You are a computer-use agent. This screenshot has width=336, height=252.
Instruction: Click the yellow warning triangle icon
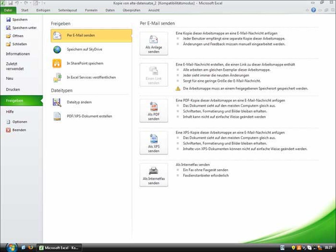[x=178, y=88]
